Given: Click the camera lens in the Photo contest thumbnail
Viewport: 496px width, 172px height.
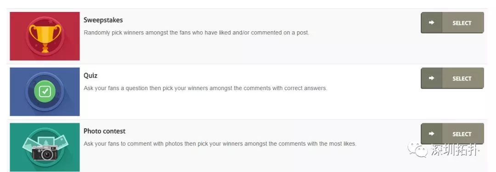Looking at the screenshot, I should click(x=48, y=155).
